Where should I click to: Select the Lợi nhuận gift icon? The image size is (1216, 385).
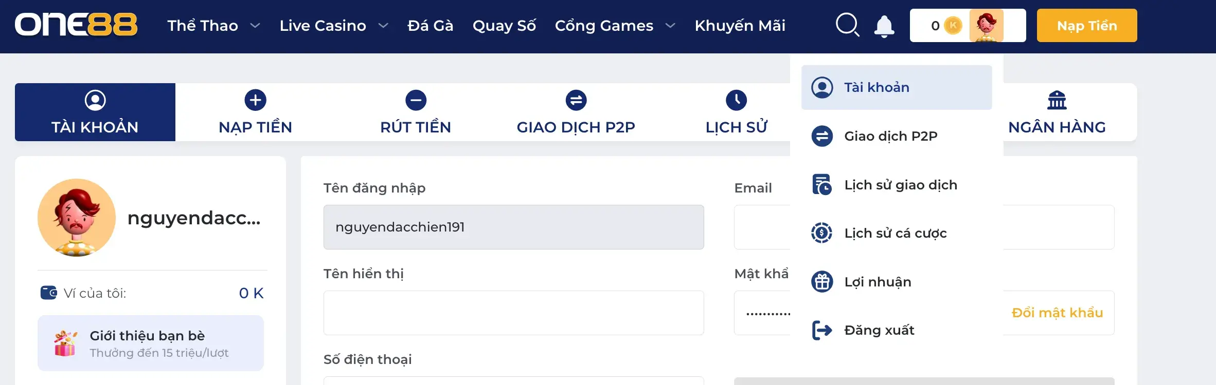pos(822,281)
